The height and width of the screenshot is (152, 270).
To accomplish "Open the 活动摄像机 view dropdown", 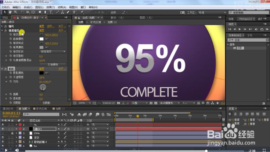I will [170, 103].
